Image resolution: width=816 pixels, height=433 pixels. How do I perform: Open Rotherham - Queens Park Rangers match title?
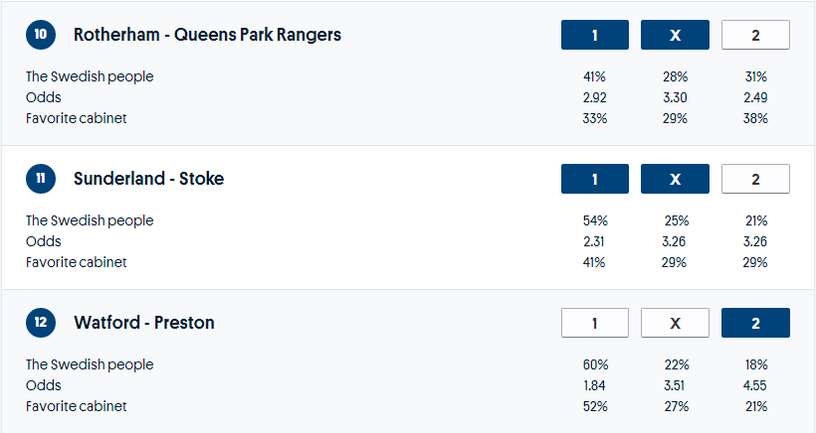coord(207,35)
